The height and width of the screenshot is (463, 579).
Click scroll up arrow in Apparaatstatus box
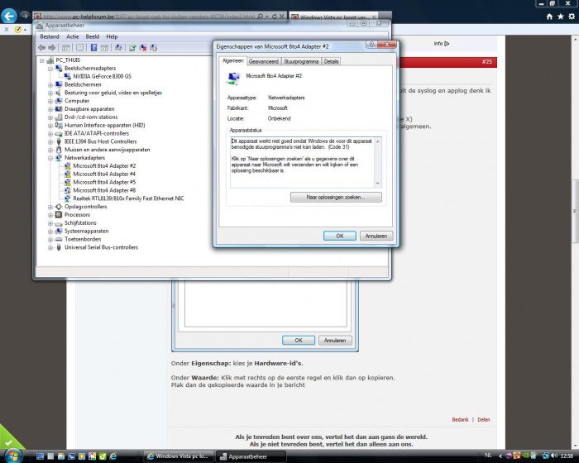point(378,141)
